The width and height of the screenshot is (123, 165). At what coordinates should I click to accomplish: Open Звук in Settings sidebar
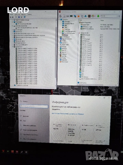tap(24, 121)
